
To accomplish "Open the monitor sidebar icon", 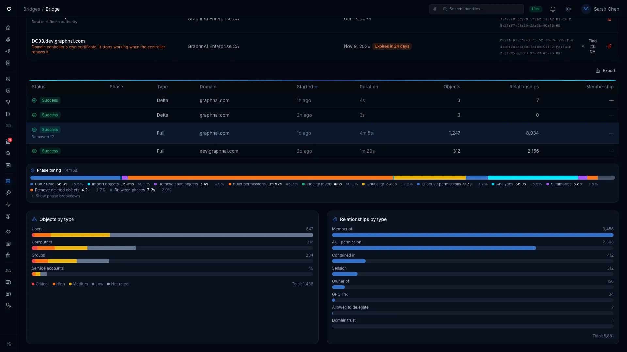I will [8, 126].
